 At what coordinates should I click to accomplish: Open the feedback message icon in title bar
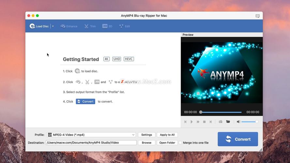pyautogui.click(x=257, y=16)
